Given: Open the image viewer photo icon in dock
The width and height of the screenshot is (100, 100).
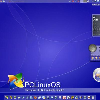Looking at the screenshot, I should pyautogui.click(x=76, y=97).
